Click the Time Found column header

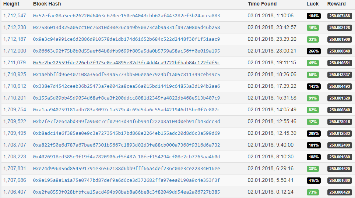tap(262, 4)
